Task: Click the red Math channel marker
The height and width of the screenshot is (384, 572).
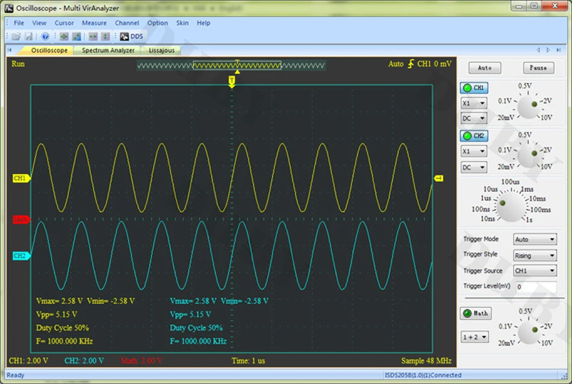Action: pos(20,220)
